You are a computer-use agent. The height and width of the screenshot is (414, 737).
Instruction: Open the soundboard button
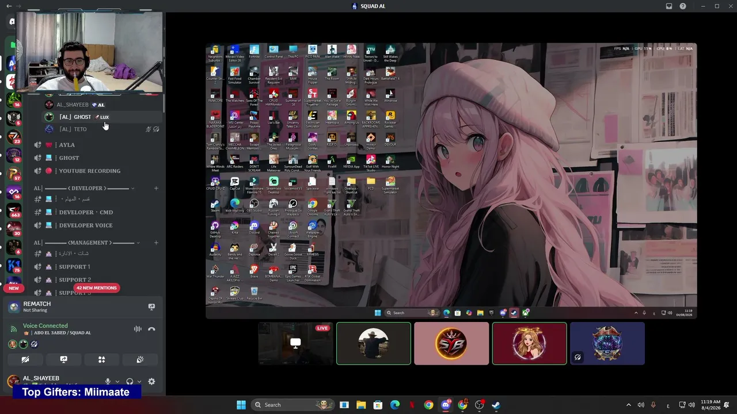[x=140, y=359]
